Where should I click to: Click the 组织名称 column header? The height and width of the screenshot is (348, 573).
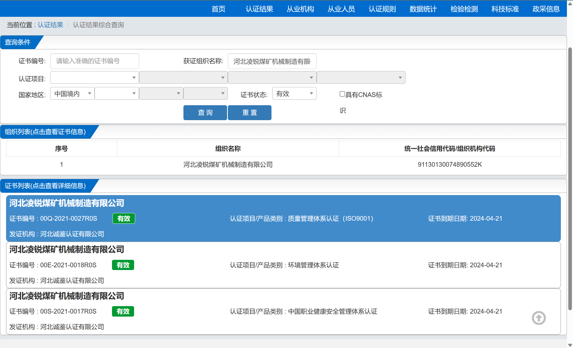tap(228, 149)
